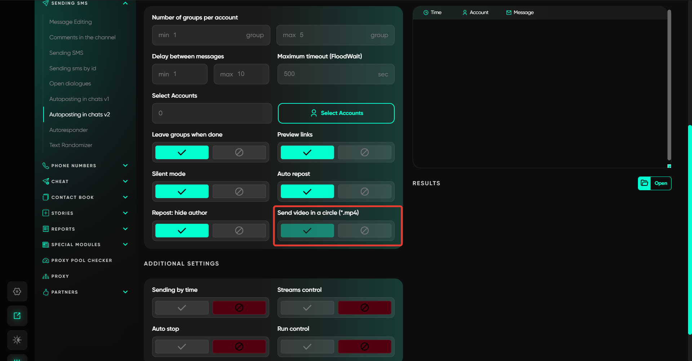Click the Proxy Pool Checker icon
692x361 pixels.
click(46, 260)
